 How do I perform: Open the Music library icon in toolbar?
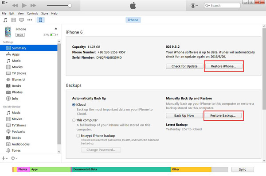click(5, 20)
